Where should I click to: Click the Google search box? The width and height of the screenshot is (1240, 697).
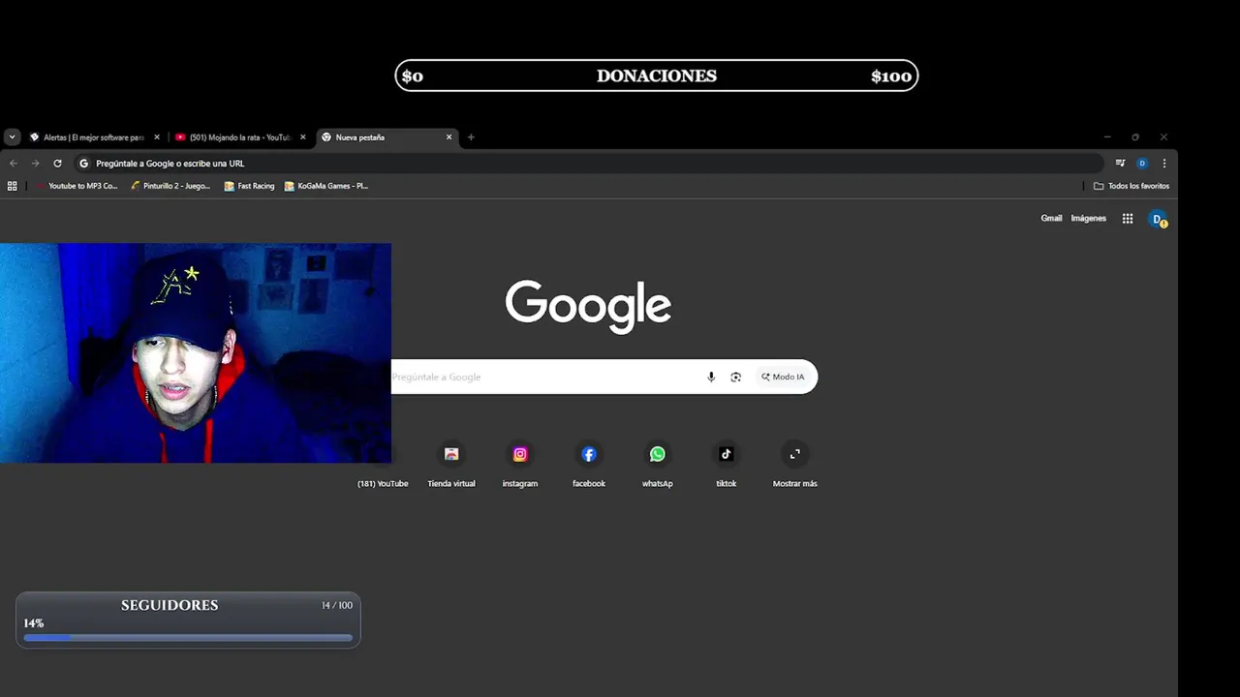coord(604,377)
